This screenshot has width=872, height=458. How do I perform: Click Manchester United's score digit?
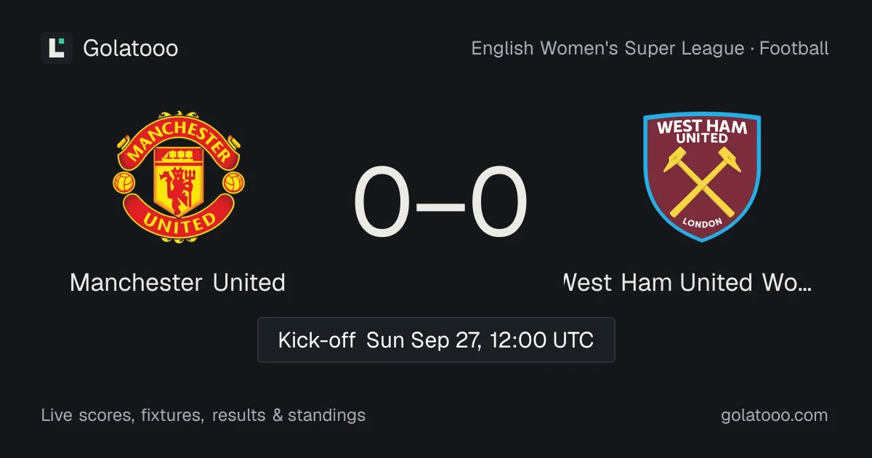point(382,202)
